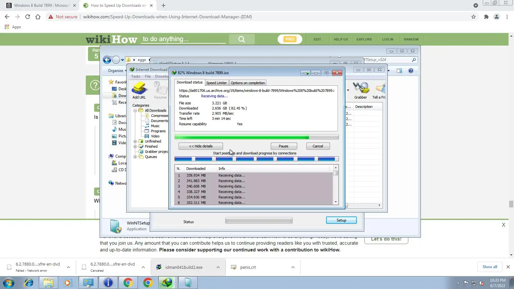
Task: Click the WinNTSetup Setup button
Action: [341, 220]
